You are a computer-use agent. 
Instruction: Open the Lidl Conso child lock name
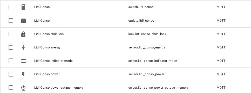click(x=49, y=34)
